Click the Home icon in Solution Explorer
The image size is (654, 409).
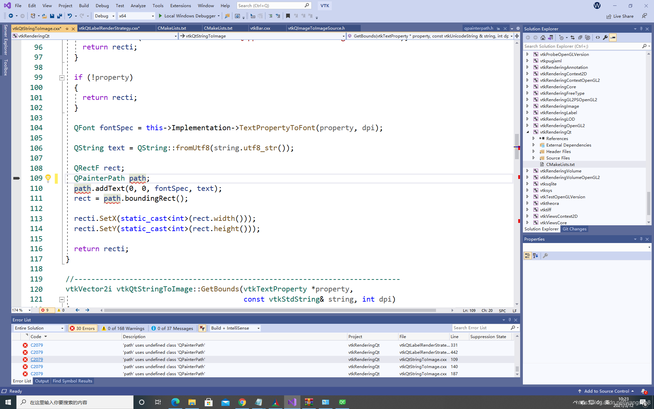coord(543,37)
